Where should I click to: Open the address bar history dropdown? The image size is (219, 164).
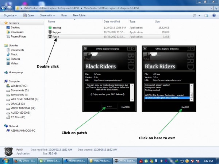(x=211, y=8)
